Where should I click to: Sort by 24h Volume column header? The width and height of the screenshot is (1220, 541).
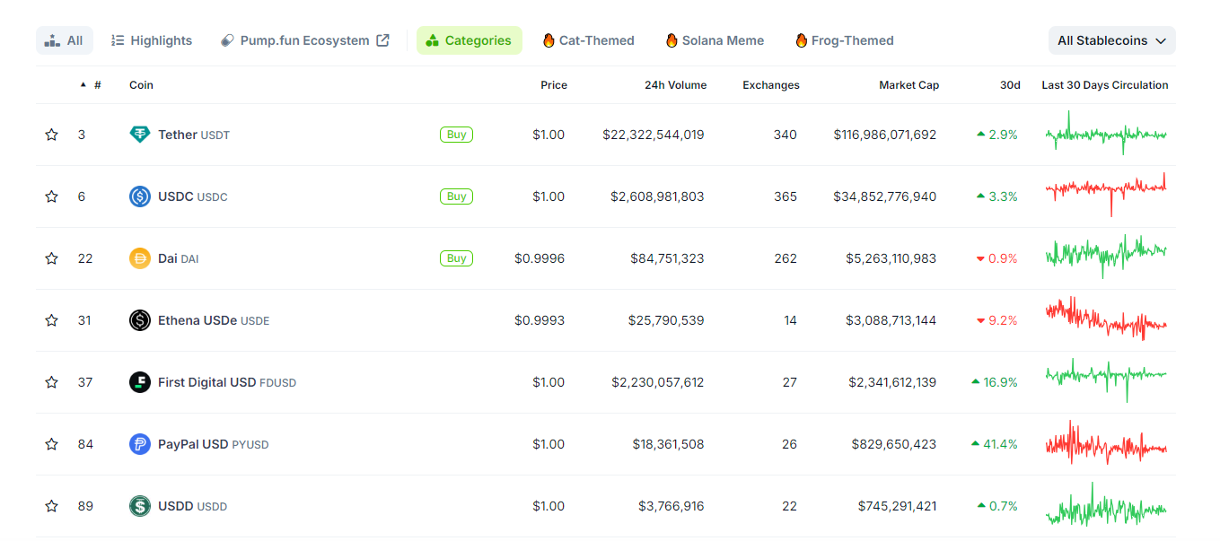pos(675,85)
